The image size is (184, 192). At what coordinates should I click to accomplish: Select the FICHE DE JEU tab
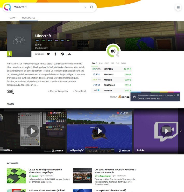pyautogui.click(x=29, y=18)
